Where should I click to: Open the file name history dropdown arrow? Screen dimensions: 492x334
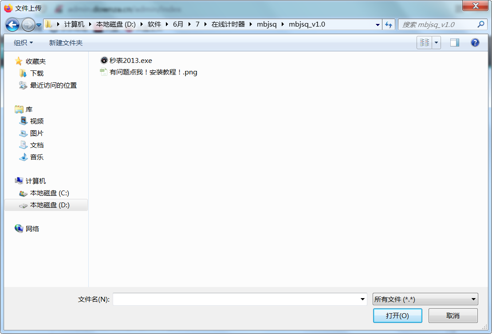[x=363, y=299]
